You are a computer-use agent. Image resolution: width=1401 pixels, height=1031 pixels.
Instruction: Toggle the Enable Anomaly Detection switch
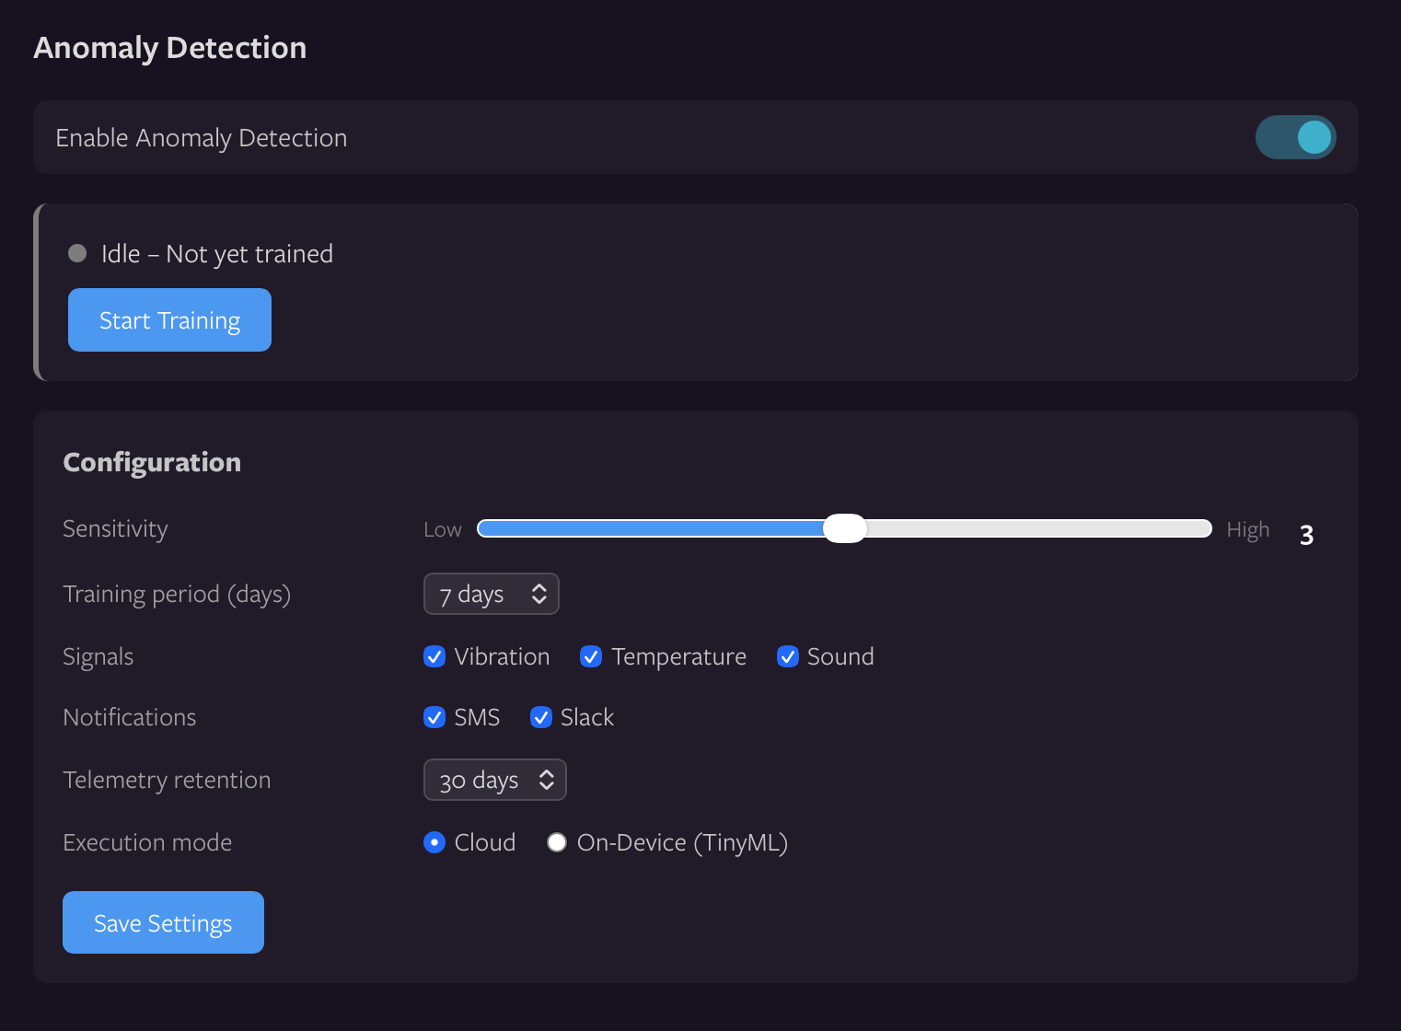pos(1295,137)
